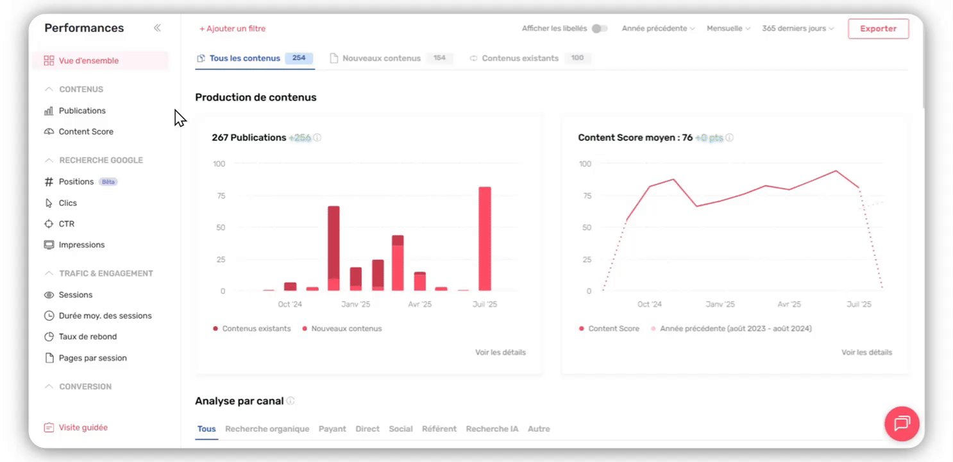Click the Durée moy. des sessions clock icon
This screenshot has width=953, height=462.
pos(49,316)
